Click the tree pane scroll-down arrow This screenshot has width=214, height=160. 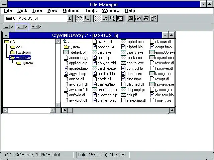(58, 105)
